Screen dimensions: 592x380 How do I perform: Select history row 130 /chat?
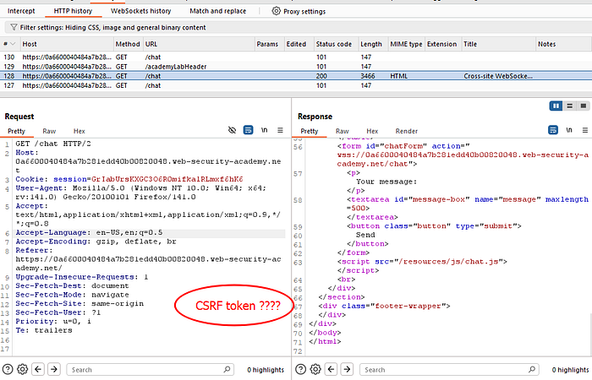(x=296, y=57)
